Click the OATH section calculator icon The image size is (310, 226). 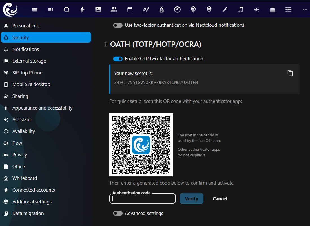point(105,44)
